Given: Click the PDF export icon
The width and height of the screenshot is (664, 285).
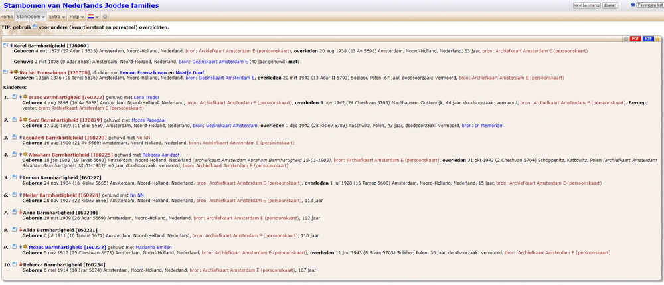Looking at the screenshot, I should 635,39.
